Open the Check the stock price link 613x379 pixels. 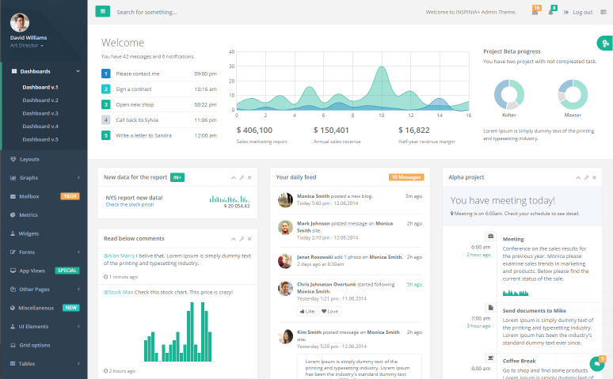tap(129, 205)
